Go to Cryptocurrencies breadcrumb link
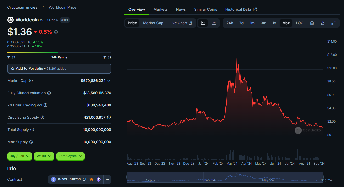Screen dimensions: 344x187 [x=22, y=7]
